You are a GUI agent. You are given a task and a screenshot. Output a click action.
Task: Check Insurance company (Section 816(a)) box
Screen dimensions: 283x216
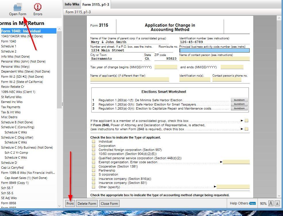tap(93, 178)
